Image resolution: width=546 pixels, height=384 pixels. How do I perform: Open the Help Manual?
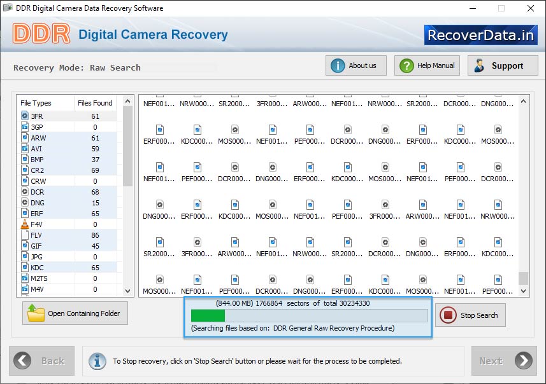point(427,65)
